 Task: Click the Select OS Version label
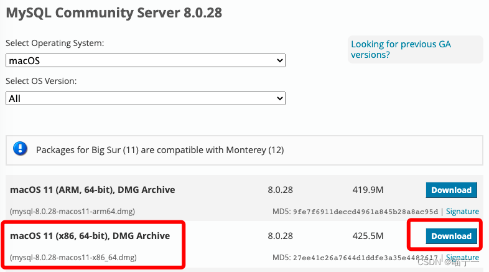pyautogui.click(x=41, y=81)
